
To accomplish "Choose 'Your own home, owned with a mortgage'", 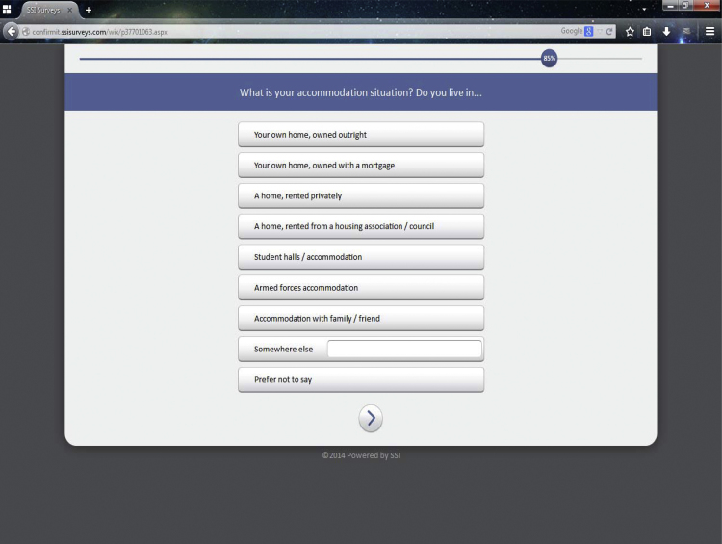I will [x=361, y=166].
